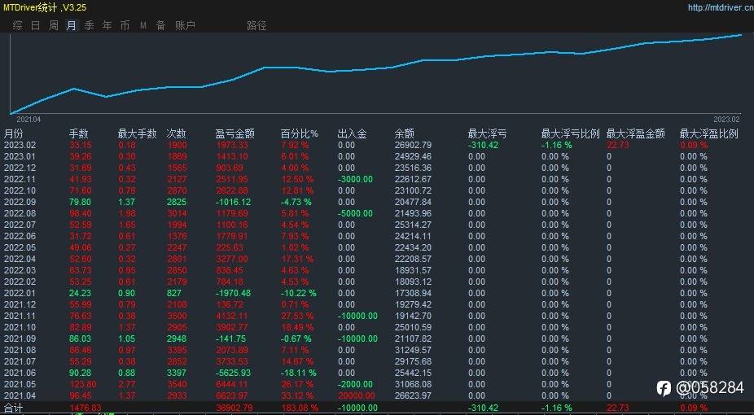Select the 月 monthly statistics tab
The height and width of the screenshot is (415, 754).
coord(72,25)
